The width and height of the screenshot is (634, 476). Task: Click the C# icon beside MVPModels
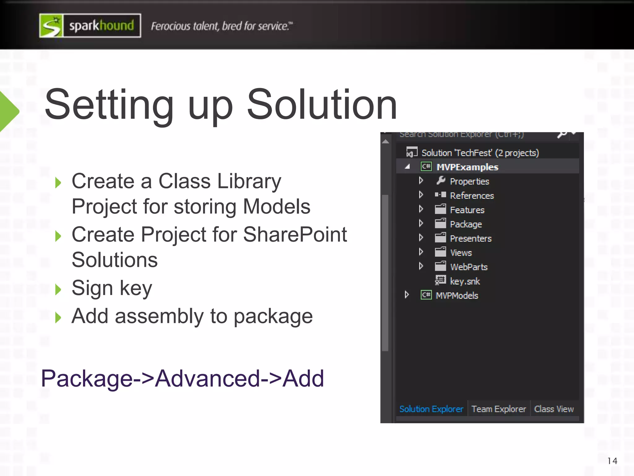click(x=426, y=295)
